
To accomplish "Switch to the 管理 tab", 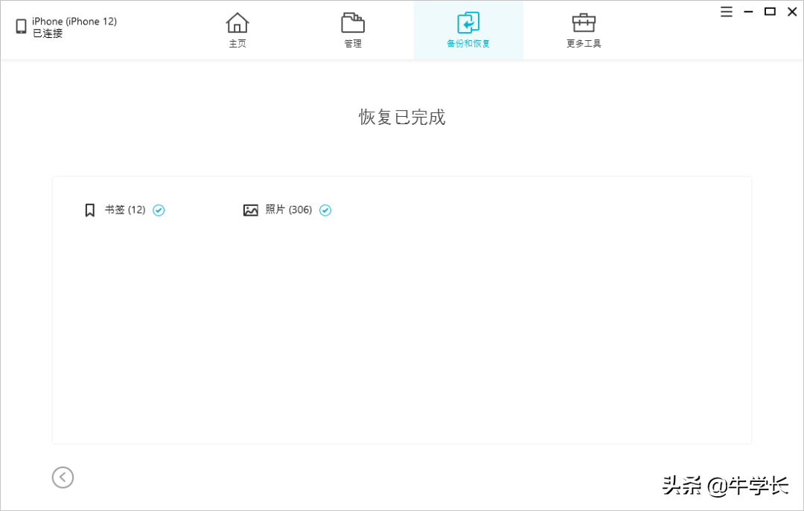I will 352,30.
